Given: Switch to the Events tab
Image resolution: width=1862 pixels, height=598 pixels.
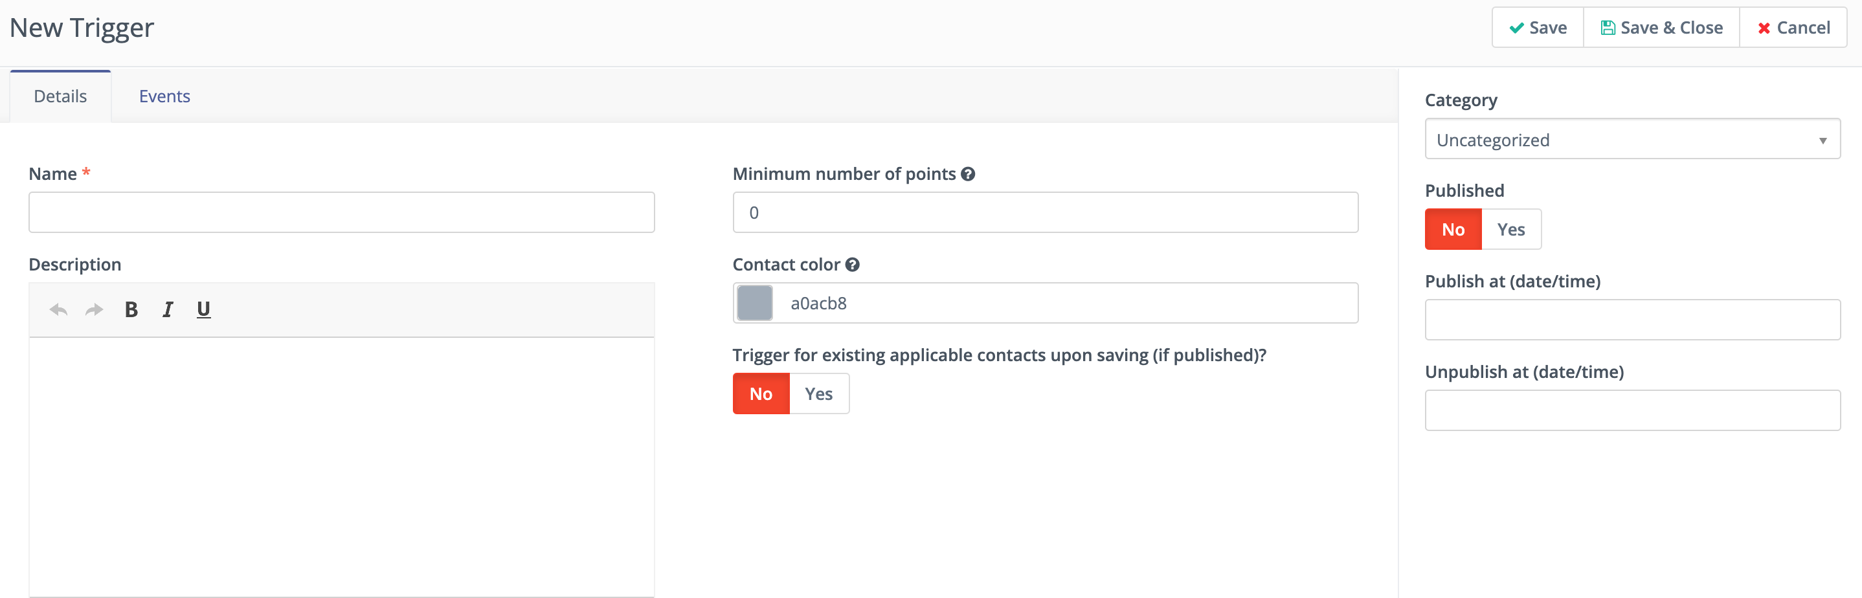Looking at the screenshot, I should point(164,97).
